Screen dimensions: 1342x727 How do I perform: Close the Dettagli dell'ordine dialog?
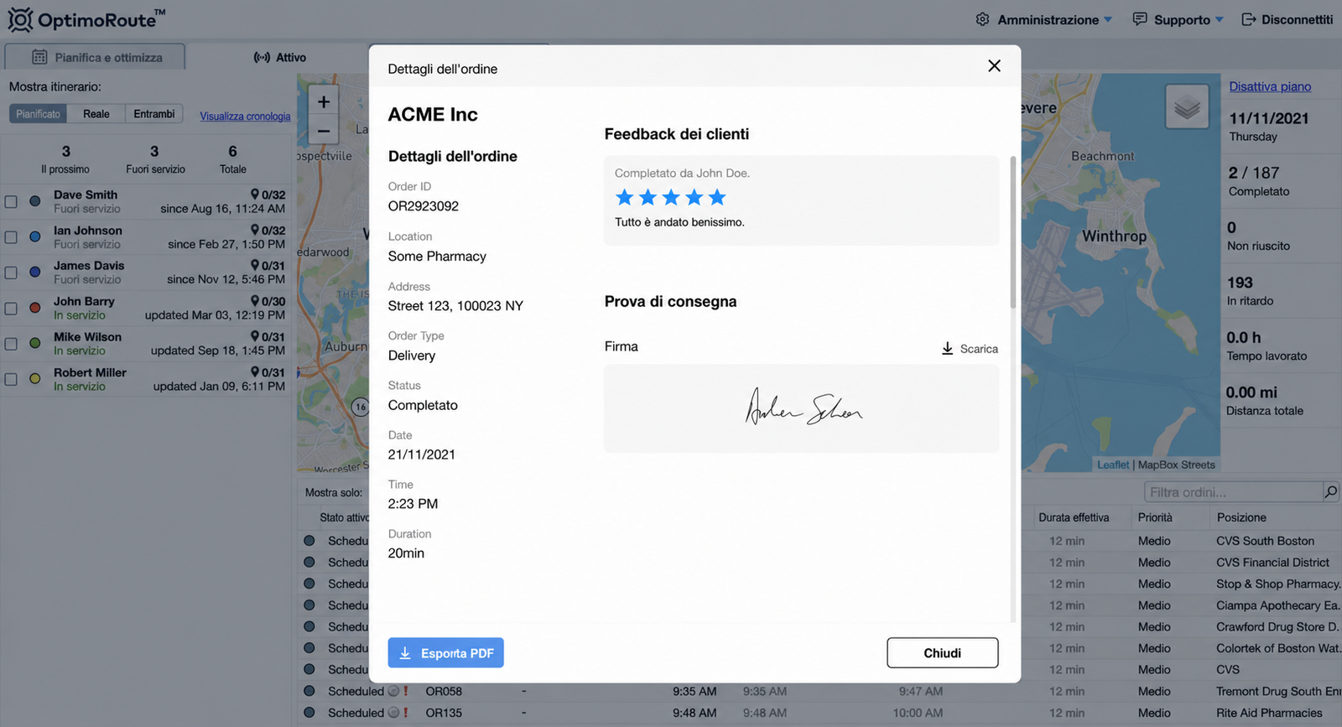(x=994, y=65)
